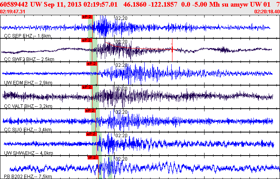
Task: Click the red coda end marker on SWF2 trace
Action: 172,49
